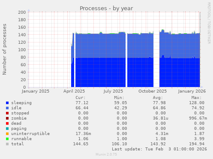Click the 'Avg:' column header
The image size is (213, 159).
coord(158,98)
